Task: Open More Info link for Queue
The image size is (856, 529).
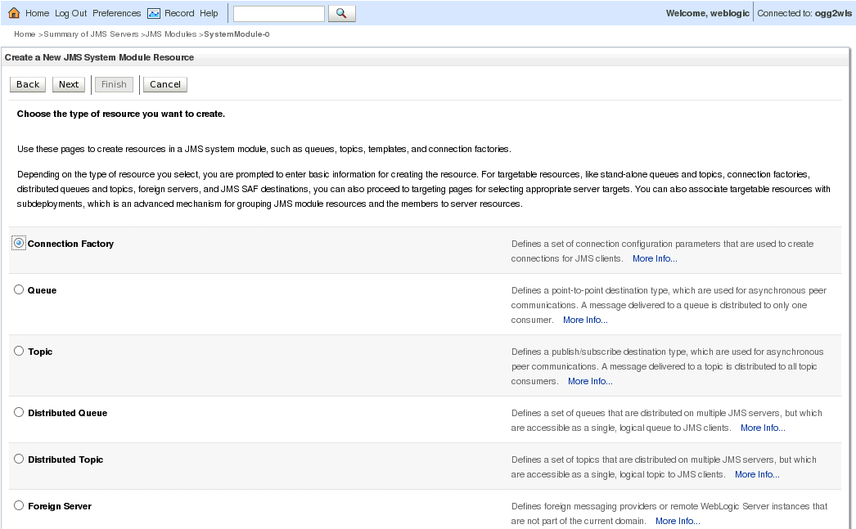Action: click(584, 320)
